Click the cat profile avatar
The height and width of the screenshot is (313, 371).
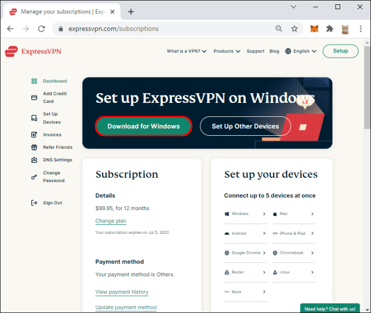pyautogui.click(x=345, y=29)
